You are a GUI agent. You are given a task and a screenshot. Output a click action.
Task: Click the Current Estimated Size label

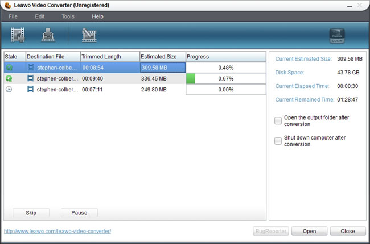(x=303, y=59)
